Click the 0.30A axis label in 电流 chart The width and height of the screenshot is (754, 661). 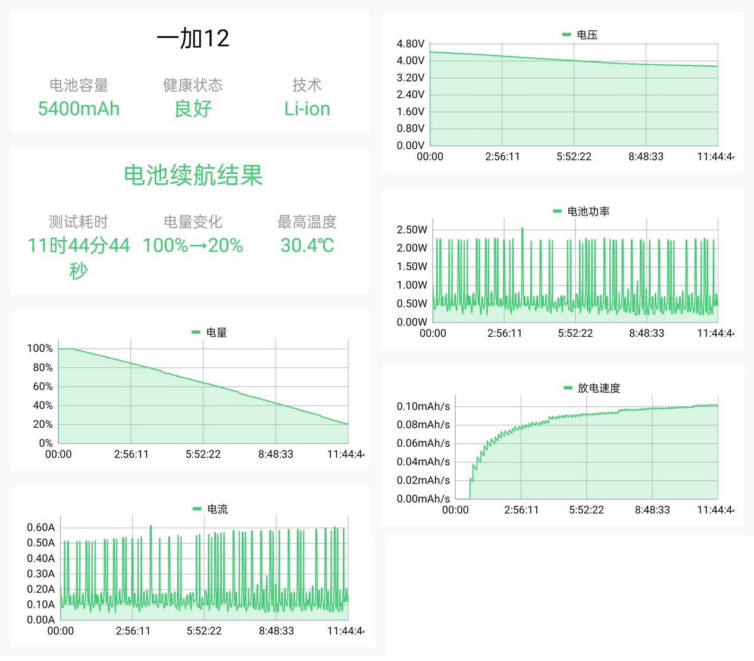tap(40, 574)
